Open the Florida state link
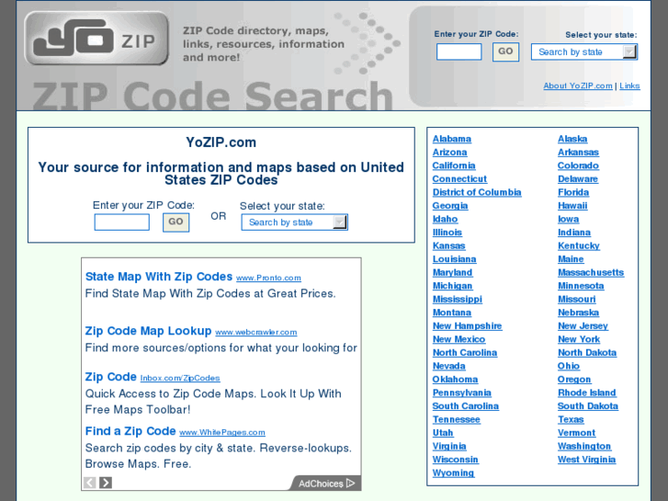 (x=573, y=192)
